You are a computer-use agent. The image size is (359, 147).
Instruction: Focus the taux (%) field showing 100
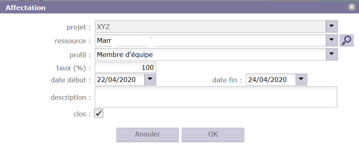126,67
